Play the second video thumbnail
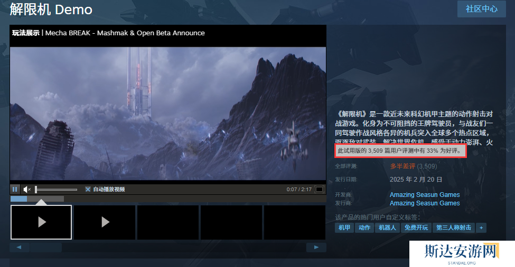 coord(105,222)
